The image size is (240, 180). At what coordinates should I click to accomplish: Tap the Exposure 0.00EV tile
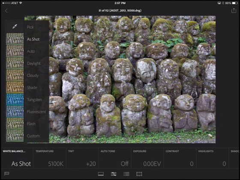(147, 159)
